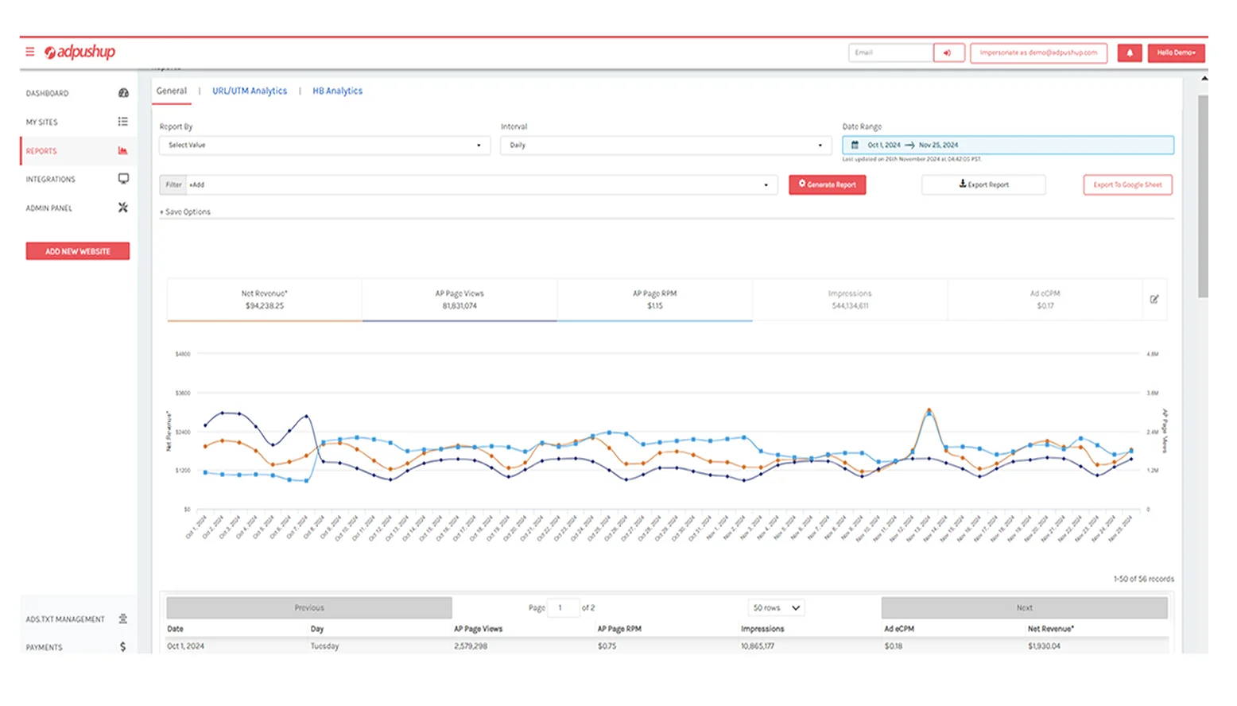Switch to the HB Analytics tab
1237x706 pixels.
[337, 91]
